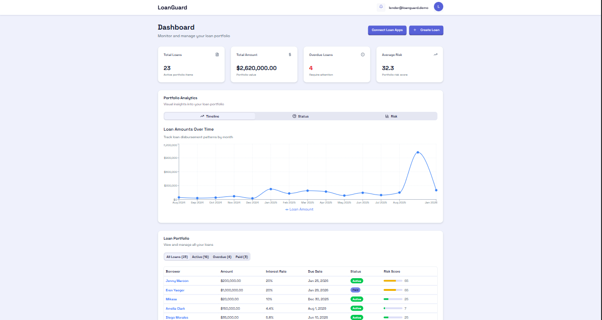602x320 pixels.
Task: Click the Create Loan button
Action: 426,30
